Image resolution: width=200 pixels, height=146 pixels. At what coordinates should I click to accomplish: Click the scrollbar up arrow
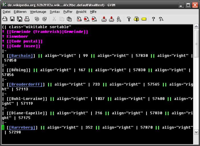[x=196, y=27]
